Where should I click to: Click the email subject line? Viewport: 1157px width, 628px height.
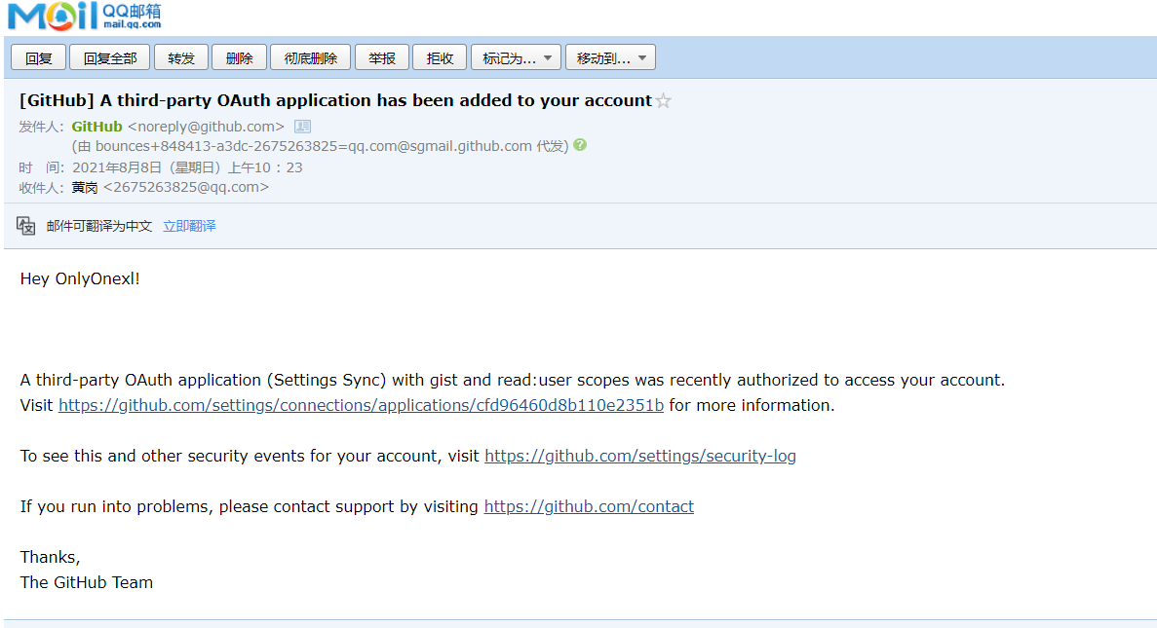click(335, 100)
